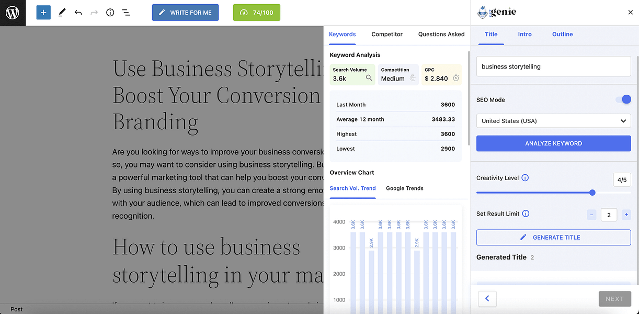Image resolution: width=639 pixels, height=314 pixels.
Task: Open the list view outline icon
Action: [x=126, y=12]
